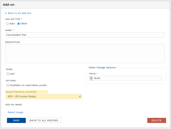Click the blue SAVE button
171x129 pixels.
16,120
